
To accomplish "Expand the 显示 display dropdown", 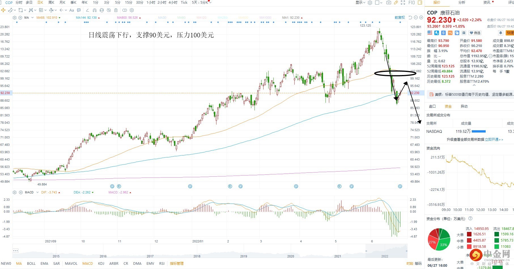I will coord(361,3).
